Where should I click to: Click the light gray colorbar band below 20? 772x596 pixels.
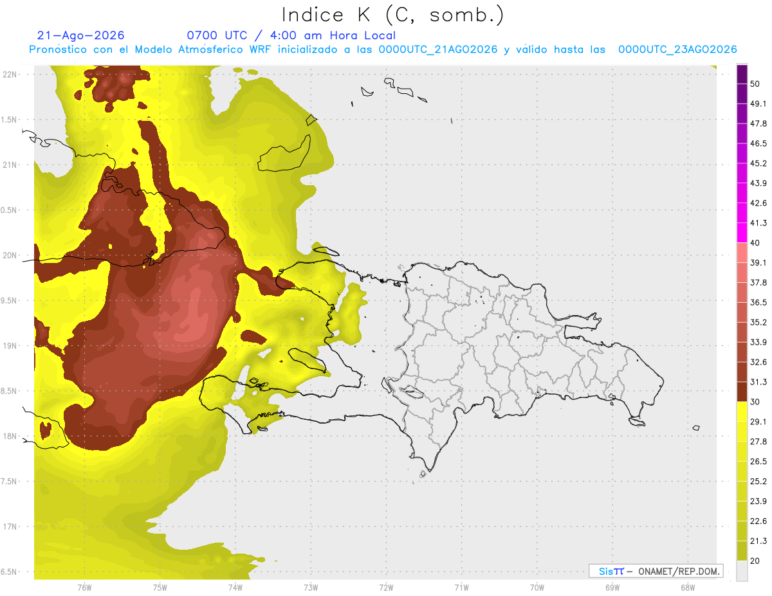742,570
